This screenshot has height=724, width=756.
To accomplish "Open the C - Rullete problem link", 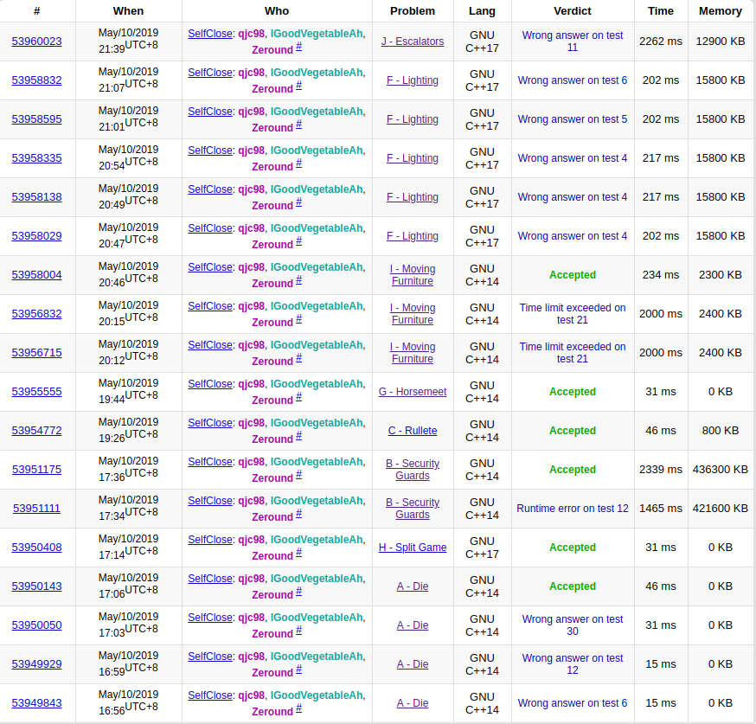I will pyautogui.click(x=413, y=431).
